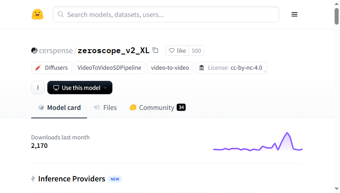Click the scrollbar down arrow
340x193 pixels.
336,189
